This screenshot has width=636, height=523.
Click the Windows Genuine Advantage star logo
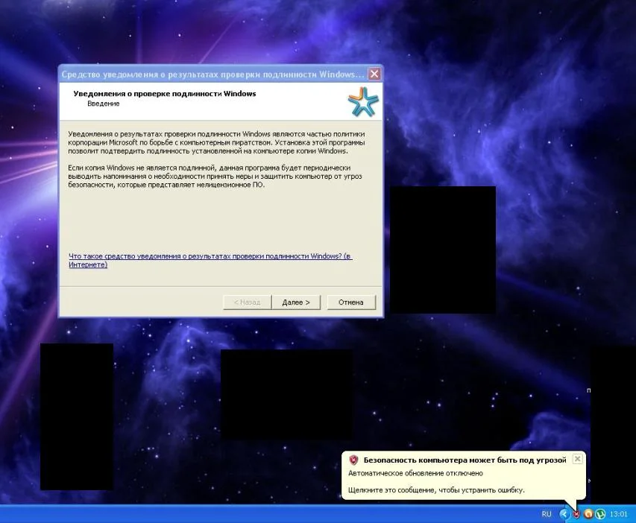coord(363,102)
